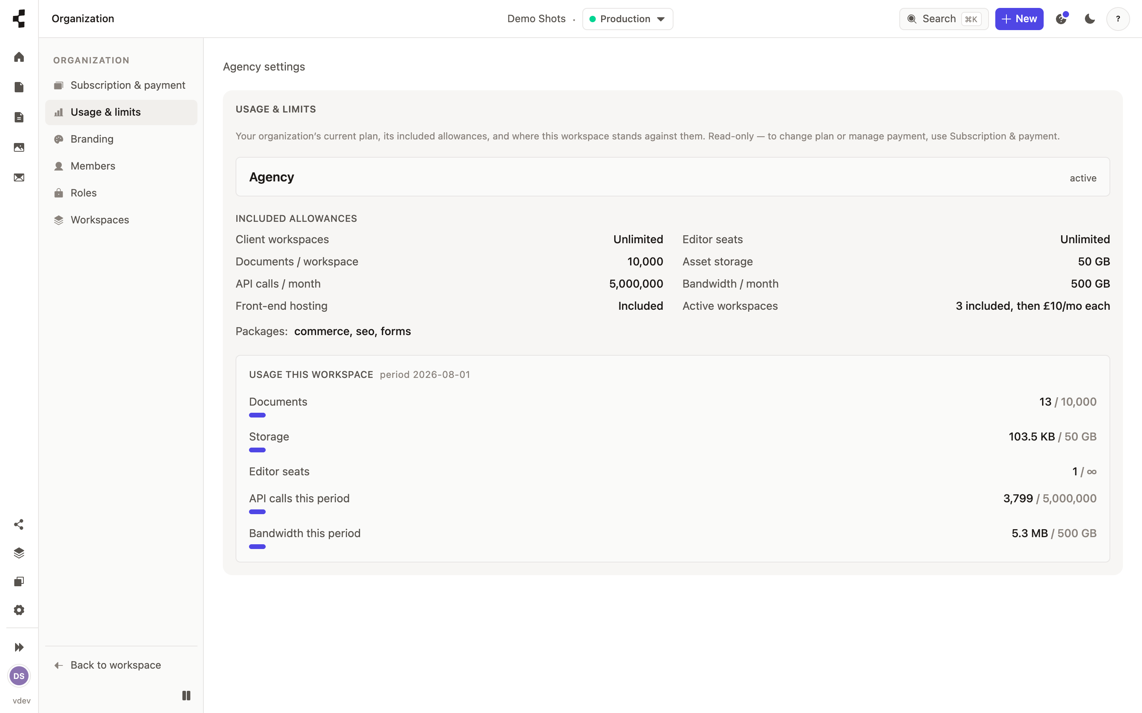Viewport: 1142px width, 713px height.
Task: Open the Home icon in left rail
Action: 19,57
